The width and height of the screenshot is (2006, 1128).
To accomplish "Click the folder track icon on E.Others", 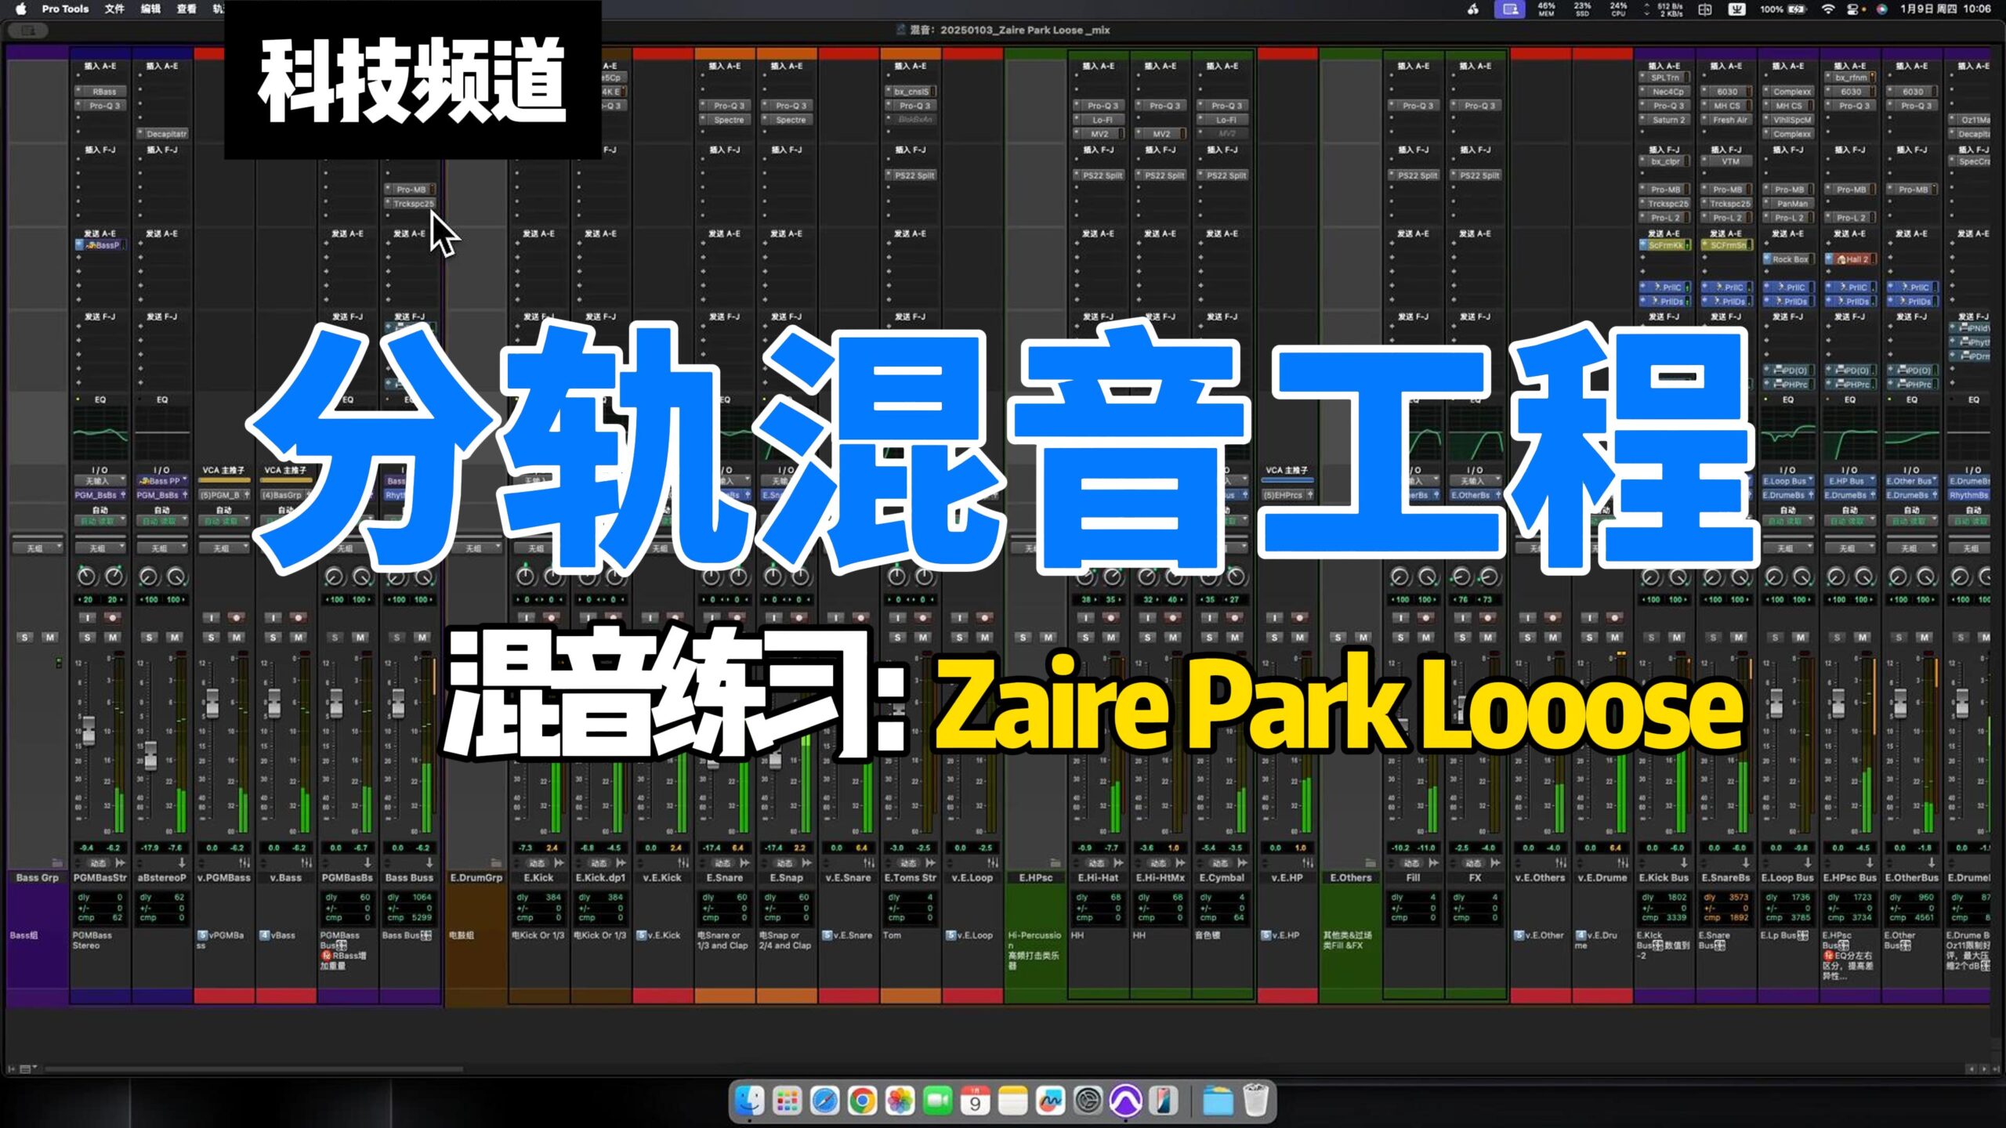I will [1370, 862].
